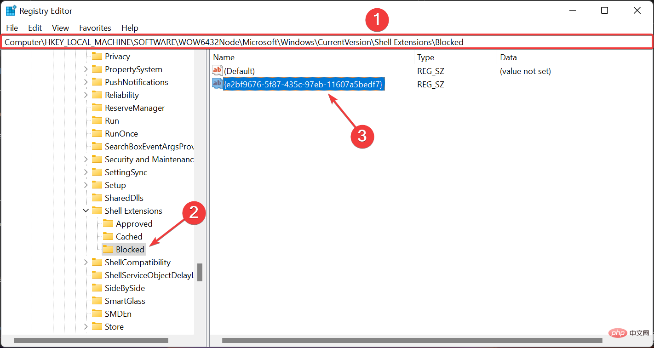Click the Store folder icon
Image resolution: width=654 pixels, height=348 pixels.
click(x=97, y=327)
